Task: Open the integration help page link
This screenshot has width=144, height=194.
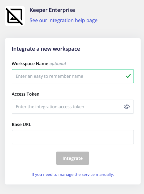Action: 64,20
